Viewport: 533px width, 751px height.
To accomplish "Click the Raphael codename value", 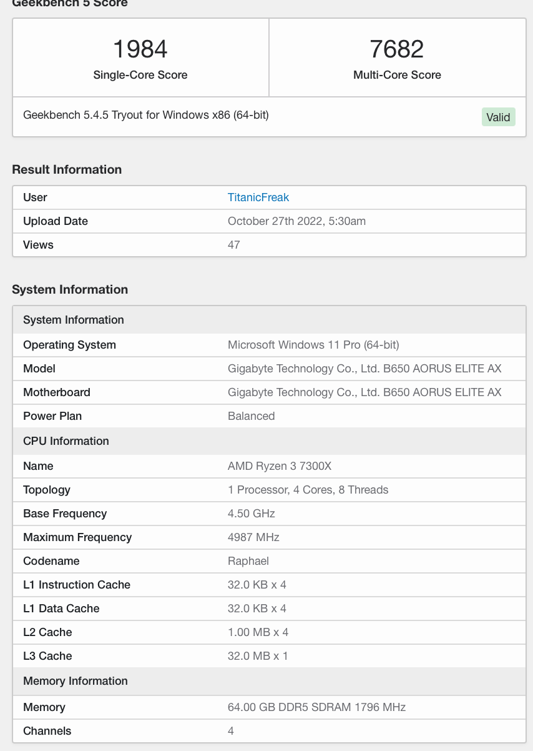I will [248, 561].
